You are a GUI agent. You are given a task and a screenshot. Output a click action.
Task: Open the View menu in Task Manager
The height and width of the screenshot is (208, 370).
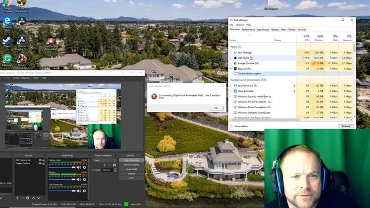[249, 25]
